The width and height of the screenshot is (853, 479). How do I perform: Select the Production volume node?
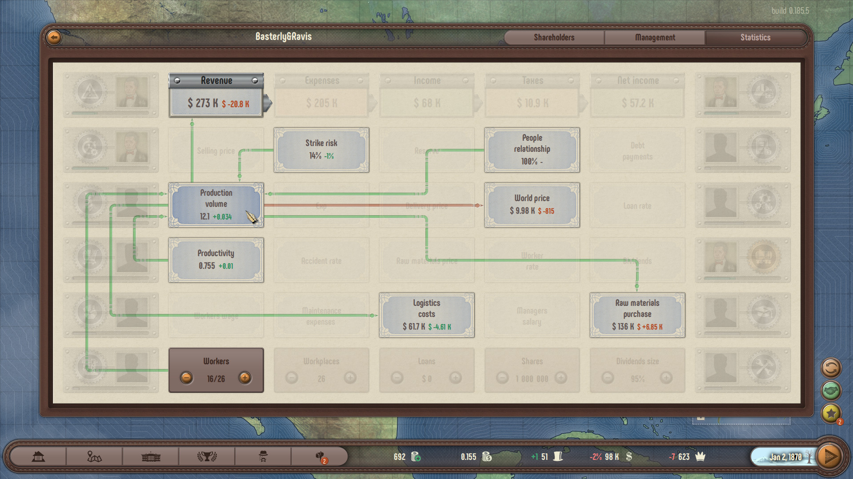point(216,205)
